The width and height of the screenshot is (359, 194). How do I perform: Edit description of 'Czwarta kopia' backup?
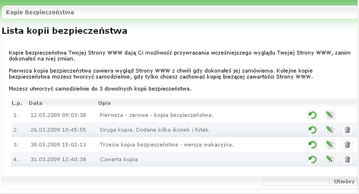(x=330, y=159)
